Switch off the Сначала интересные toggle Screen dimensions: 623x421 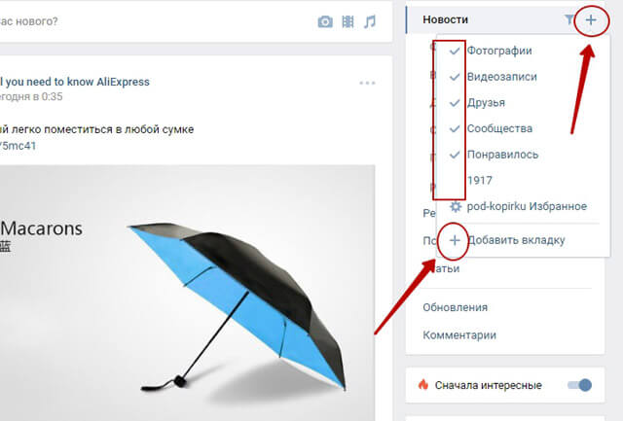580,385
